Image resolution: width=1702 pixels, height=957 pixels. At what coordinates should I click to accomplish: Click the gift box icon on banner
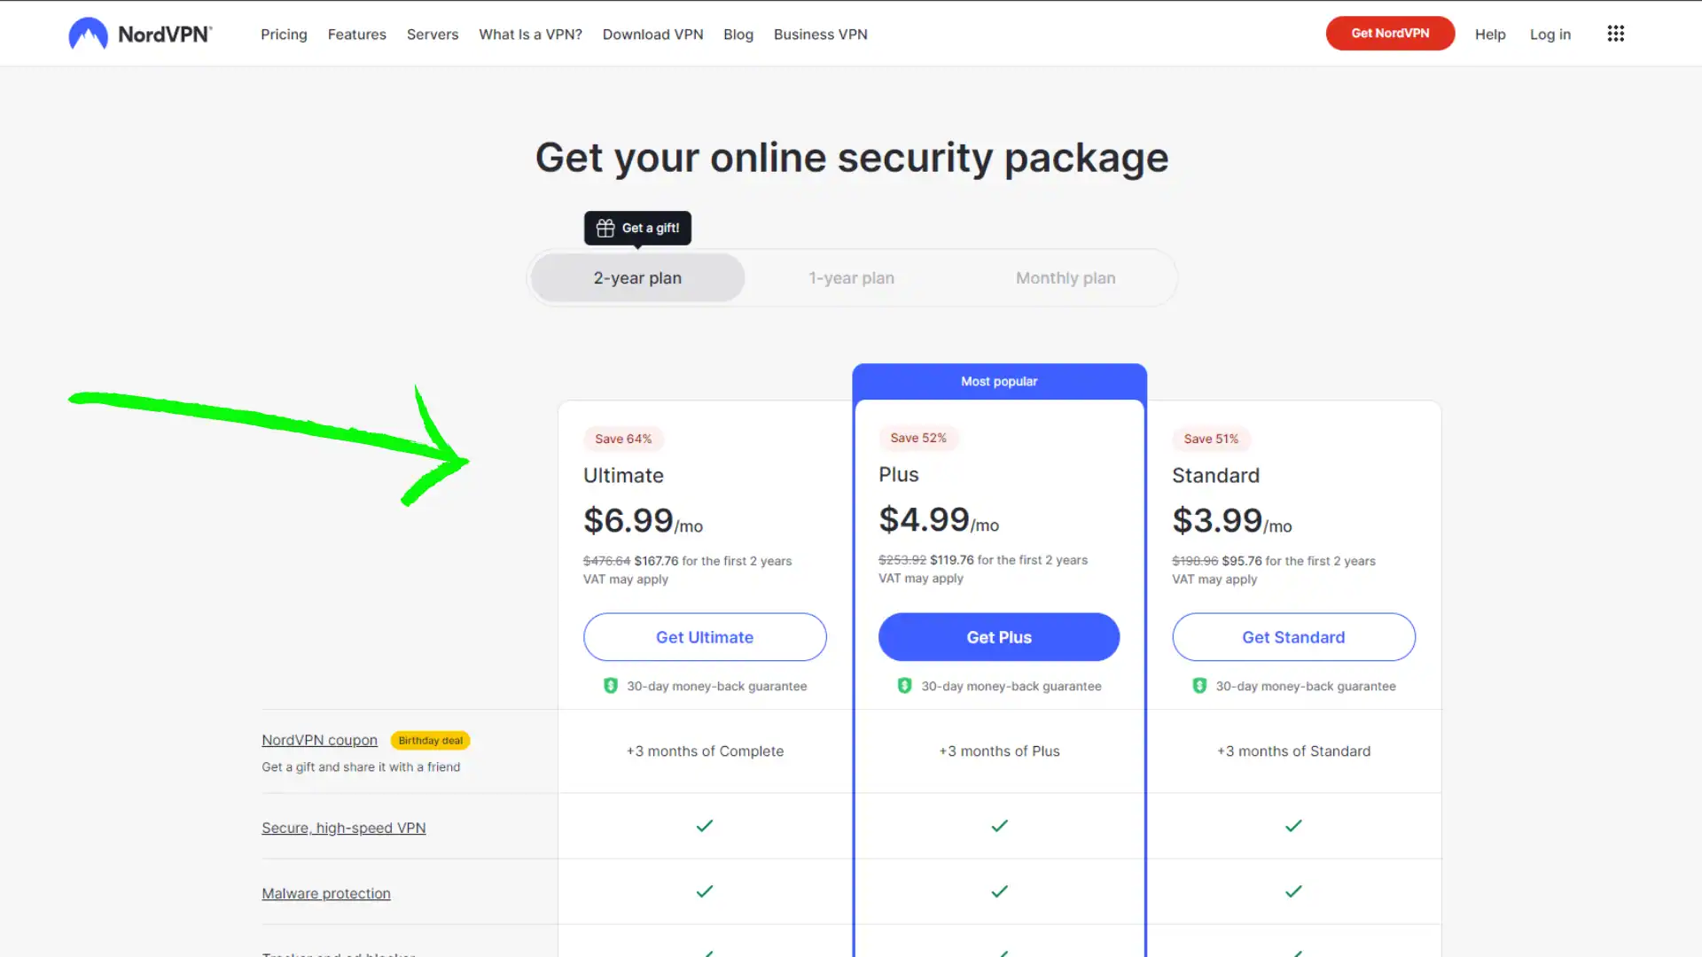click(605, 227)
